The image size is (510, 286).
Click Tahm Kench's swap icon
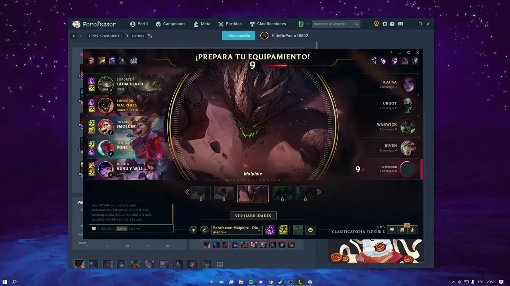click(x=111, y=90)
